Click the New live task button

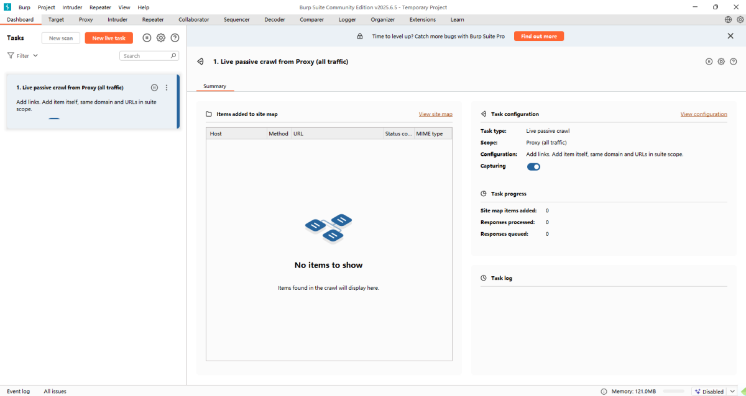[x=108, y=37]
